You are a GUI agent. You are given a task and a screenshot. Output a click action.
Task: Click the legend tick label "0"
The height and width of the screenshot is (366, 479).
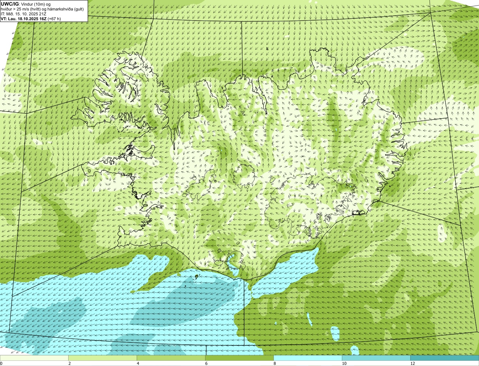click(x=1, y=363)
